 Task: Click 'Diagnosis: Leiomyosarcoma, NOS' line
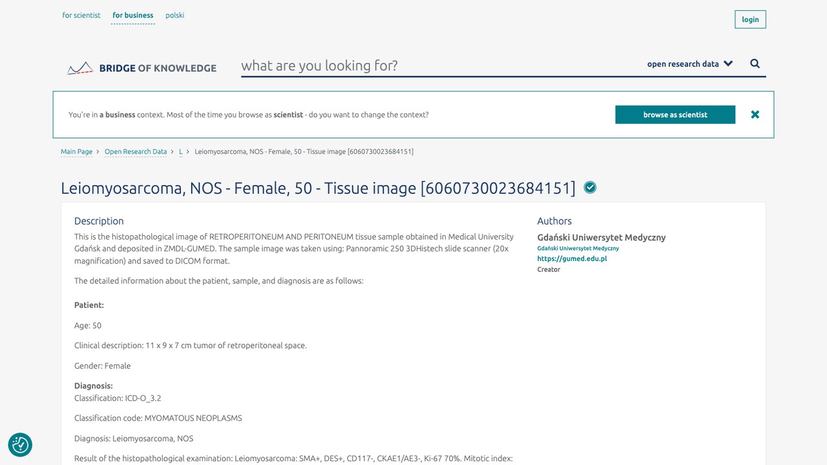tap(134, 439)
